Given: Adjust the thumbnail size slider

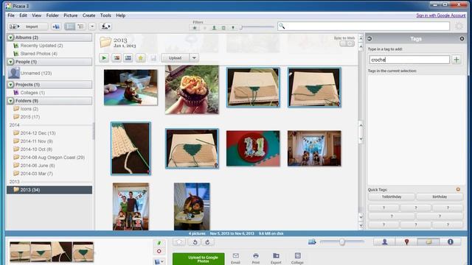Looking at the screenshot, I should click(342, 241).
